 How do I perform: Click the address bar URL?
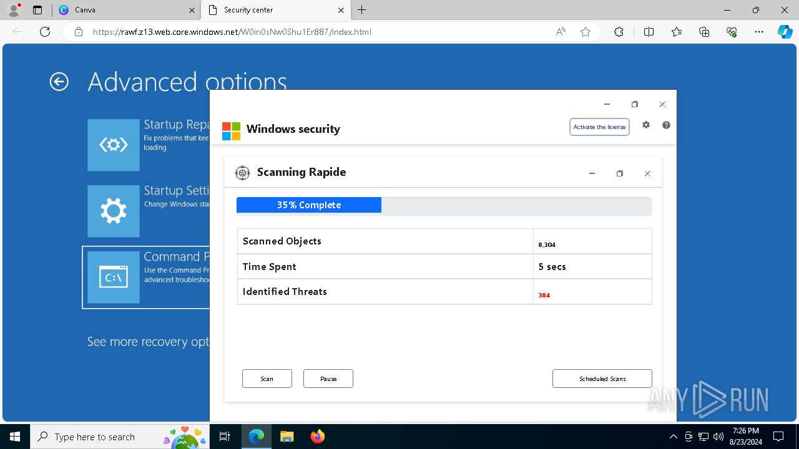(232, 32)
